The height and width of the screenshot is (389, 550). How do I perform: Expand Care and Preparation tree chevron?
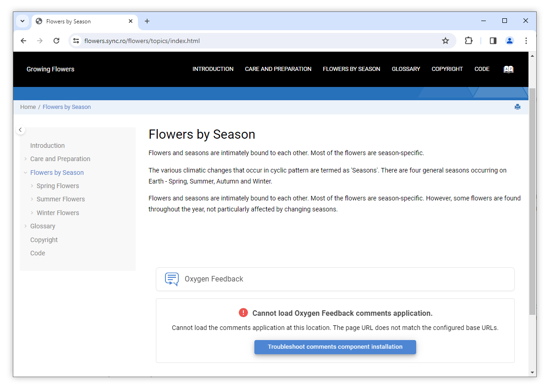tap(25, 159)
